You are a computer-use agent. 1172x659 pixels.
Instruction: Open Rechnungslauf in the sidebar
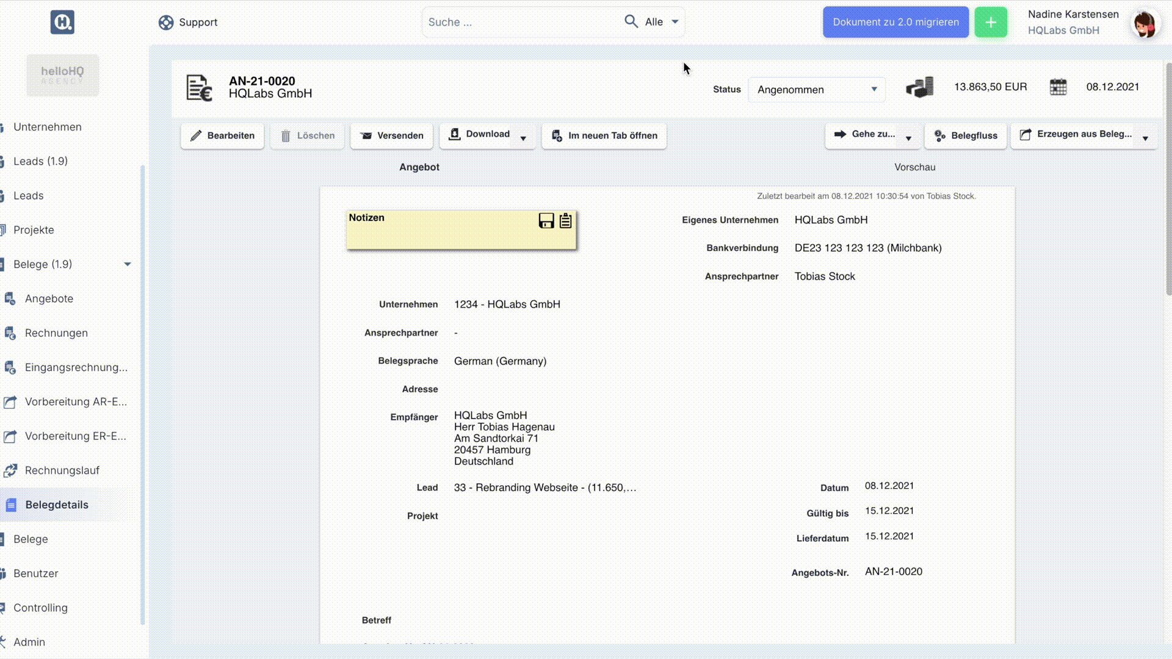click(x=62, y=470)
